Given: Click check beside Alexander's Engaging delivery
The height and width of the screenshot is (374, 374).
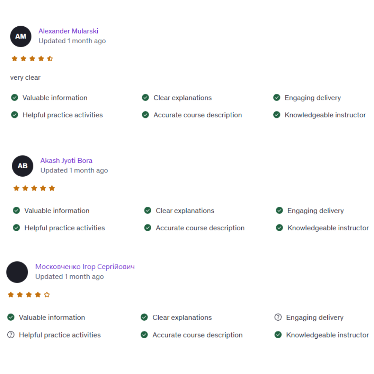Looking at the screenshot, I should click(277, 98).
